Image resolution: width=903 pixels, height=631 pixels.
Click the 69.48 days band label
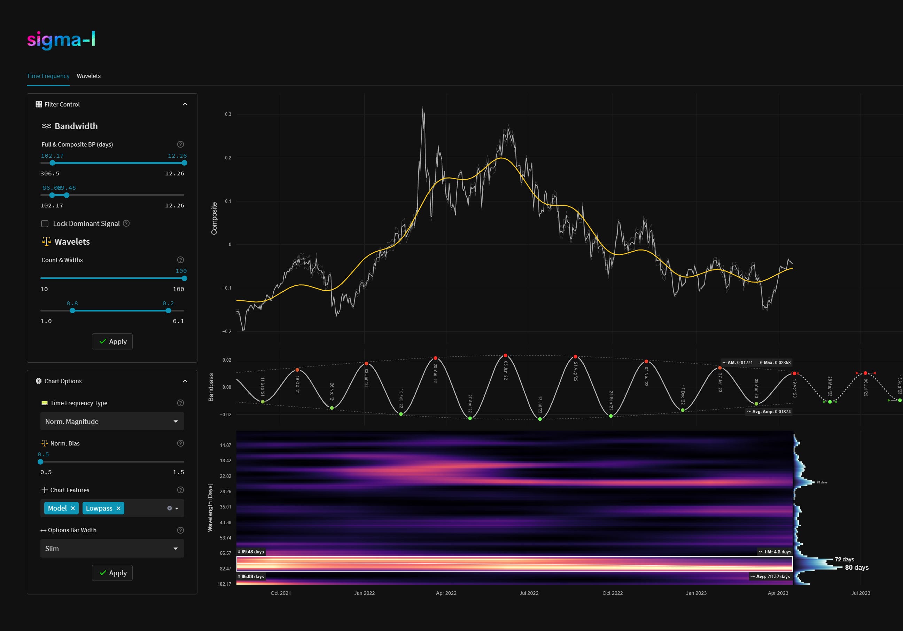click(251, 552)
